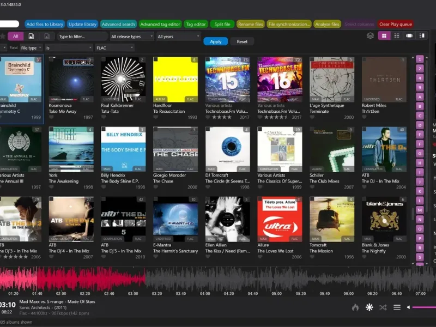Select the Technobase.FM 15 album cover

click(x=227, y=80)
